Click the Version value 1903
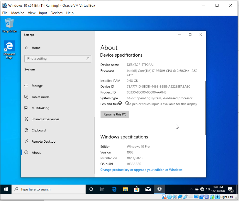The image size is (239, 201). pyautogui.click(x=130, y=152)
